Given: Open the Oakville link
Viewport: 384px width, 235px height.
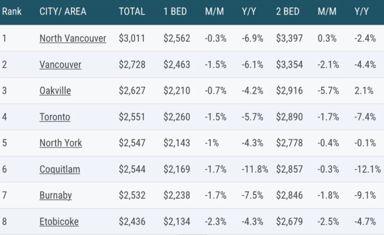Looking at the screenshot, I should (55, 91).
